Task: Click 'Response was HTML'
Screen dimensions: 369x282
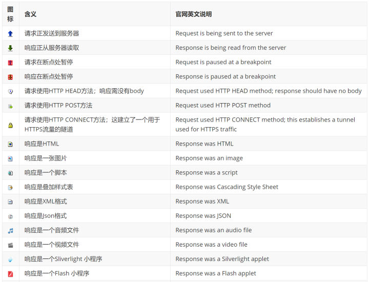Action: 204,144
